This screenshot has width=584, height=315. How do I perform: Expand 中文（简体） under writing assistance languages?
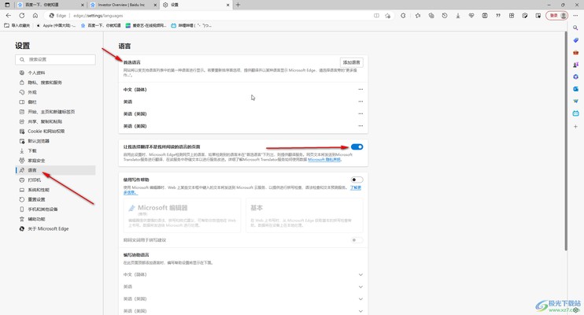(x=360, y=275)
